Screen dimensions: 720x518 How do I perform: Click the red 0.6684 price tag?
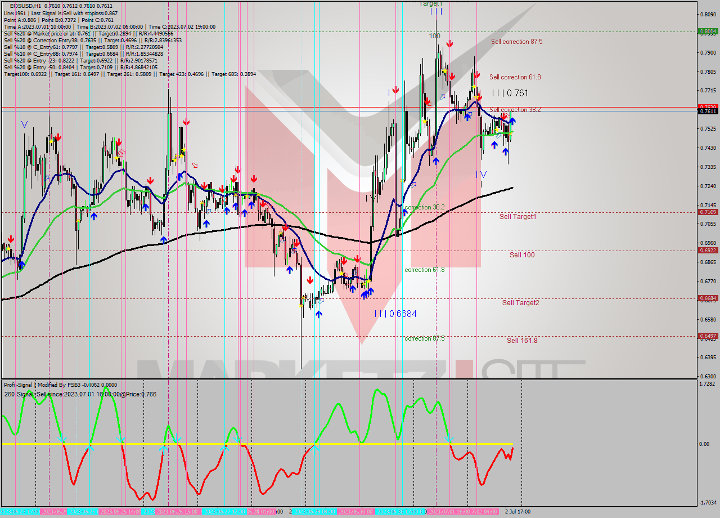pos(708,298)
